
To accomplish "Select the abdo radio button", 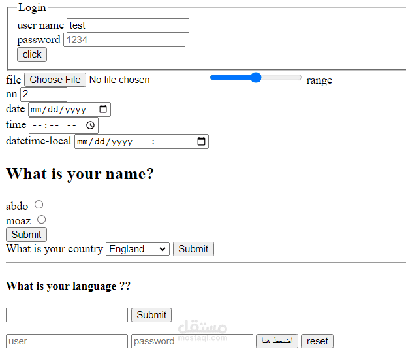I will tap(39, 205).
